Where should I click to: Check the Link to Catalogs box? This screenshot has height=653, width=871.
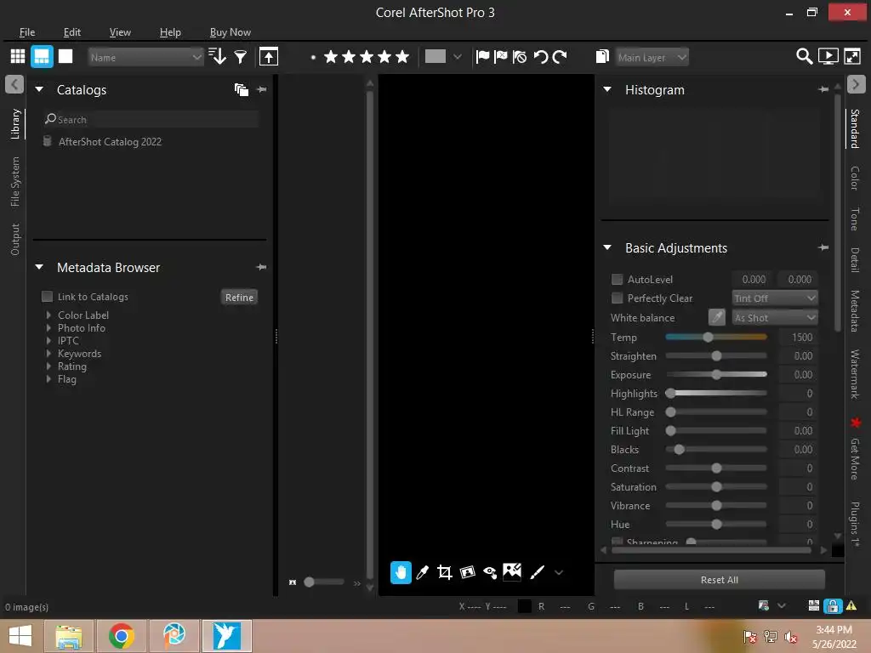(x=48, y=297)
